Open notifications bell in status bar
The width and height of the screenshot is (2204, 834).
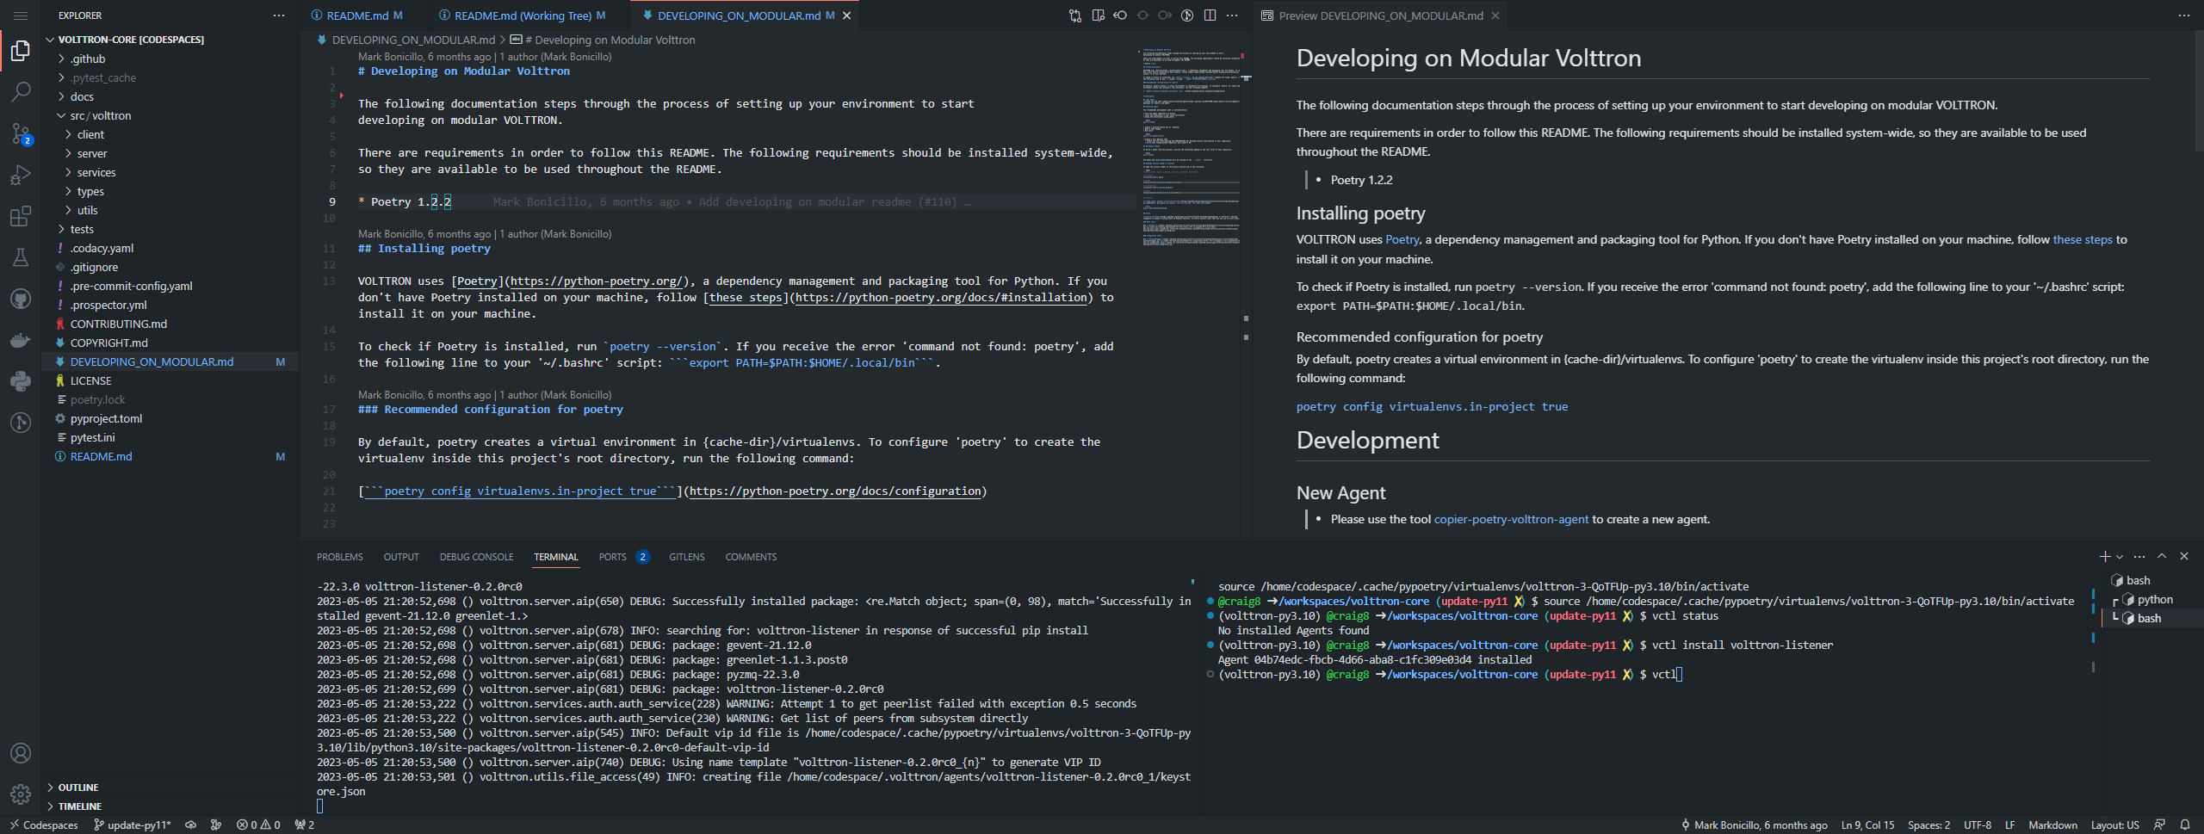tap(2184, 825)
